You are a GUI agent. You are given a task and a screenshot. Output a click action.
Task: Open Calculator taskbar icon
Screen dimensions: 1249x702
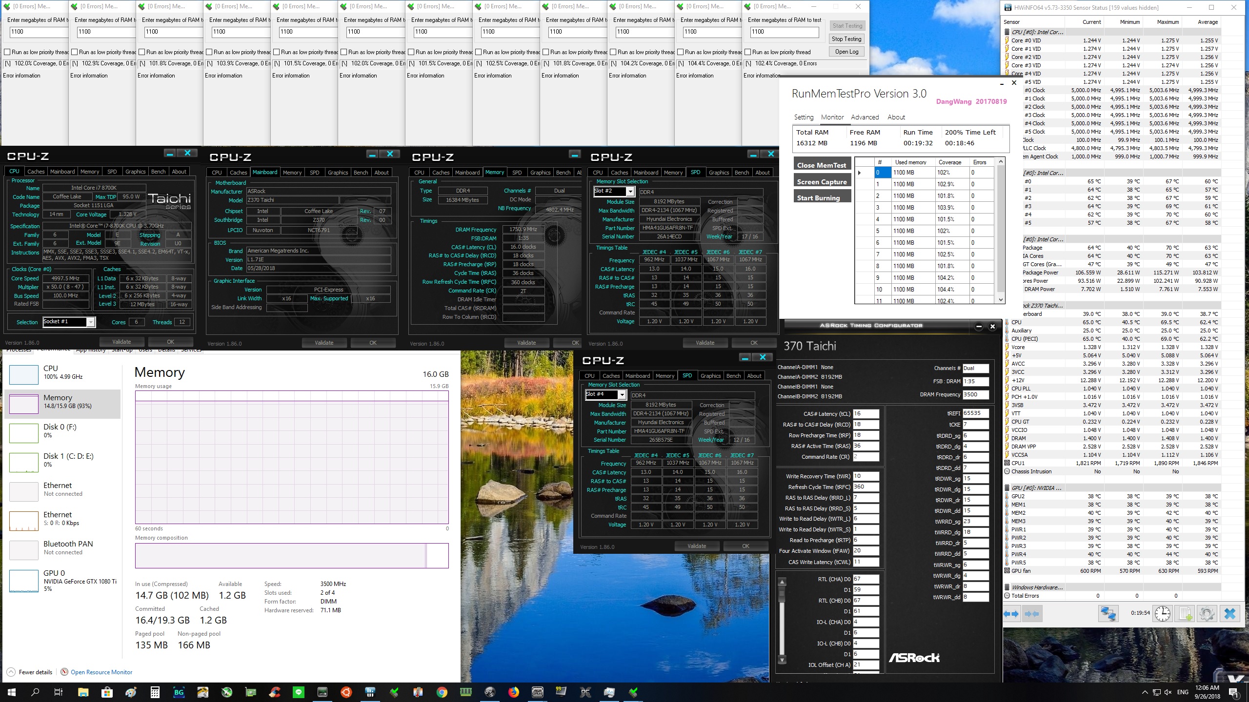(155, 692)
